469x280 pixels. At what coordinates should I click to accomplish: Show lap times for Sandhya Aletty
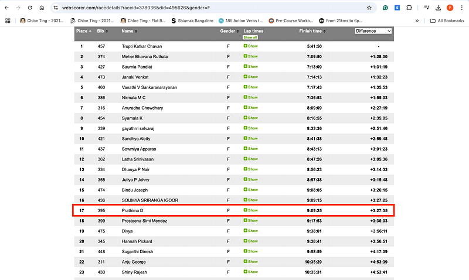[251, 138]
